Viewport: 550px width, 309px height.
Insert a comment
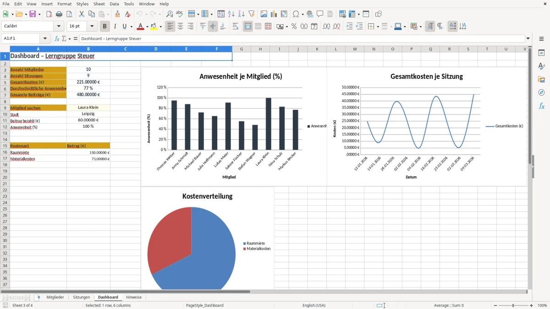(x=320, y=14)
